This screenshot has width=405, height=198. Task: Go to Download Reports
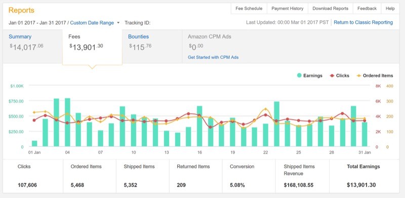(331, 9)
